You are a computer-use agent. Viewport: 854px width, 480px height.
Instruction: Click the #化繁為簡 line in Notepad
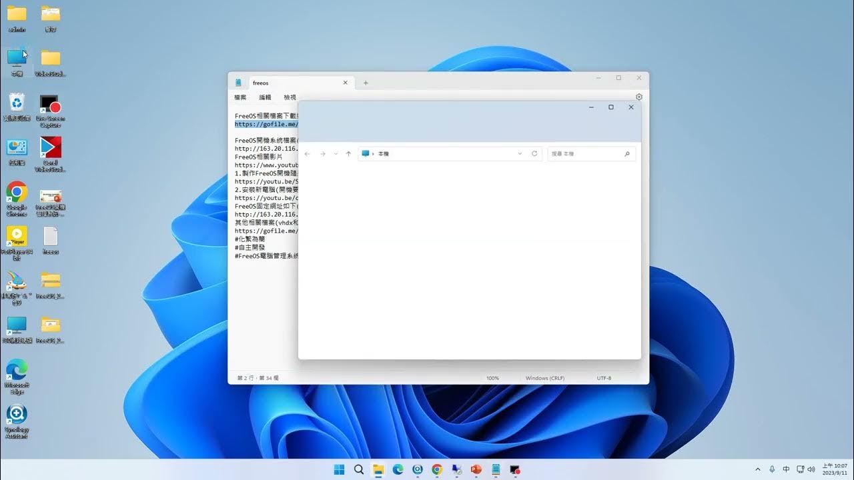click(x=250, y=239)
